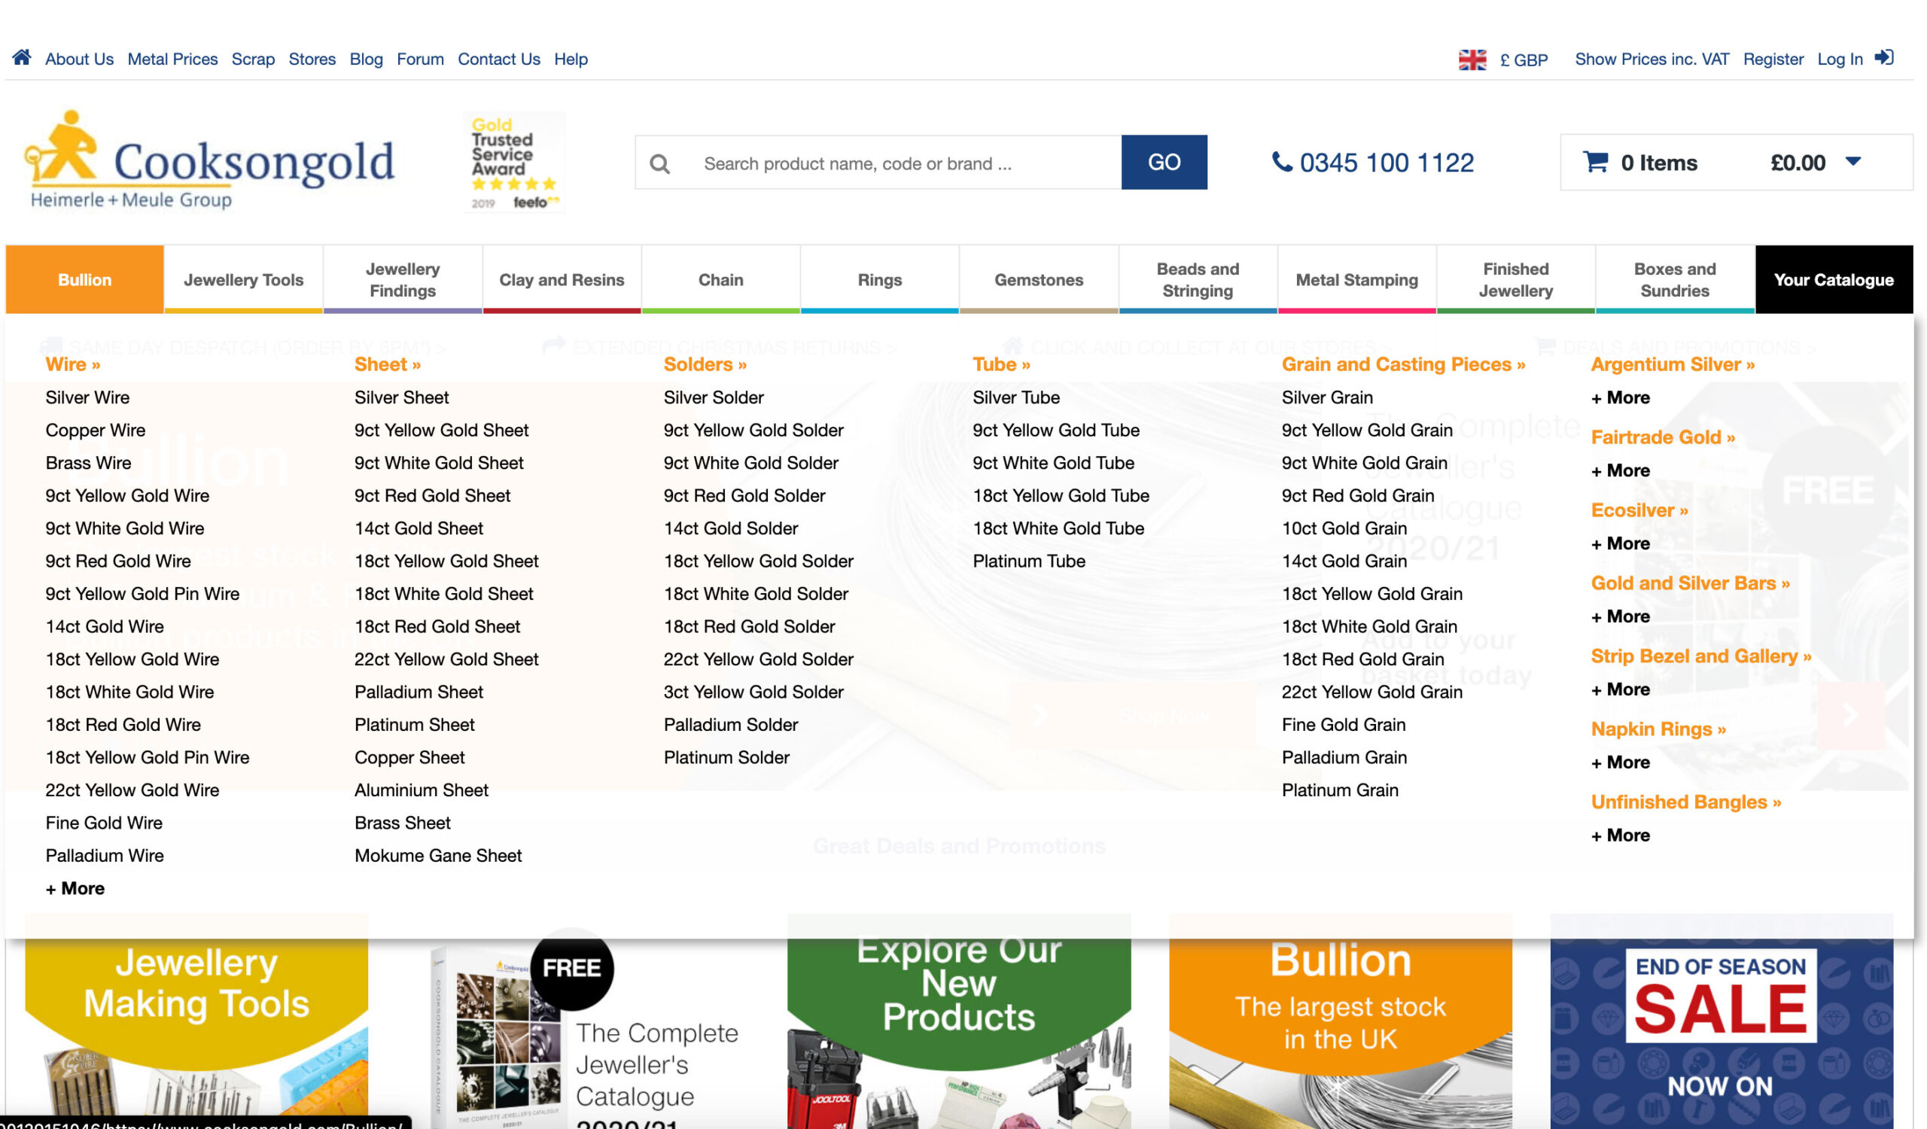Open the Metal Prices link

point(173,59)
